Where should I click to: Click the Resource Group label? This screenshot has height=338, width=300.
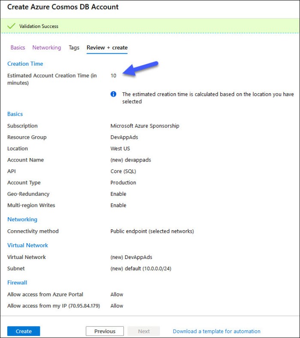[27, 137]
